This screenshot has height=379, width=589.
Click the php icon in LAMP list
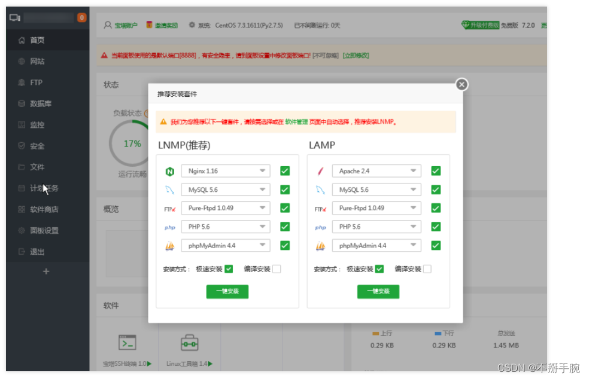tap(320, 227)
